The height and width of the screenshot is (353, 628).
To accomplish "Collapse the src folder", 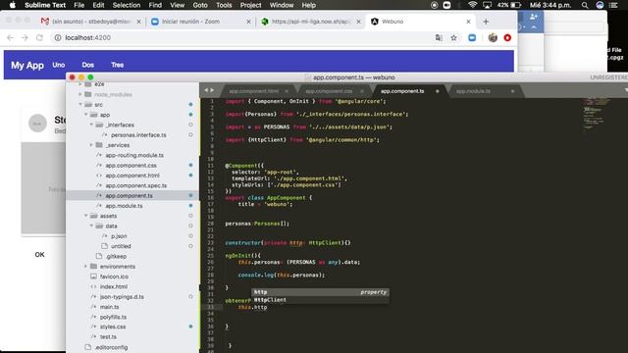I will 80,105.
